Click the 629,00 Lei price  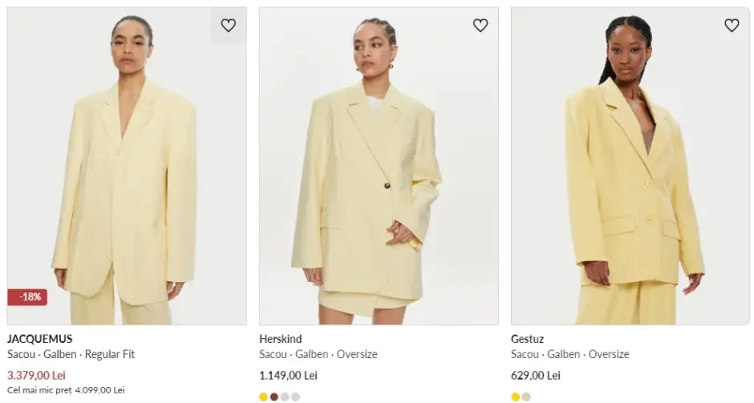536,375
